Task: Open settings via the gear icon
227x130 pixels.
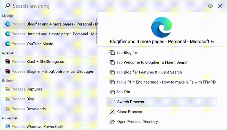Action: 210,6
